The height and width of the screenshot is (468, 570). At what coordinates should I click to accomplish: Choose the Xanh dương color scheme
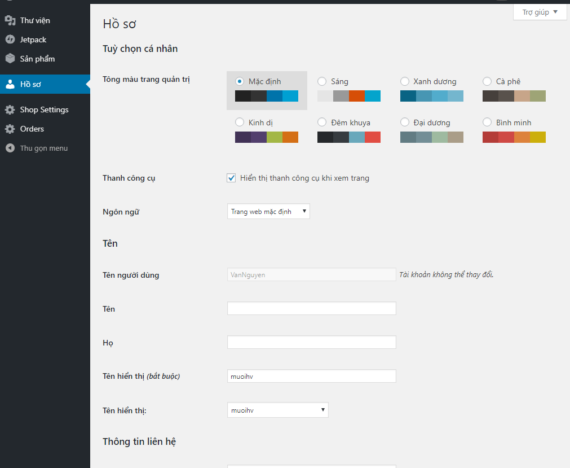(x=405, y=81)
